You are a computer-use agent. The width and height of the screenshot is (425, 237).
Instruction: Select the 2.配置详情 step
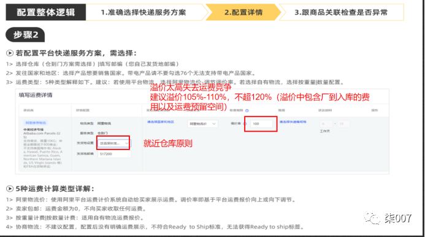[243, 12]
